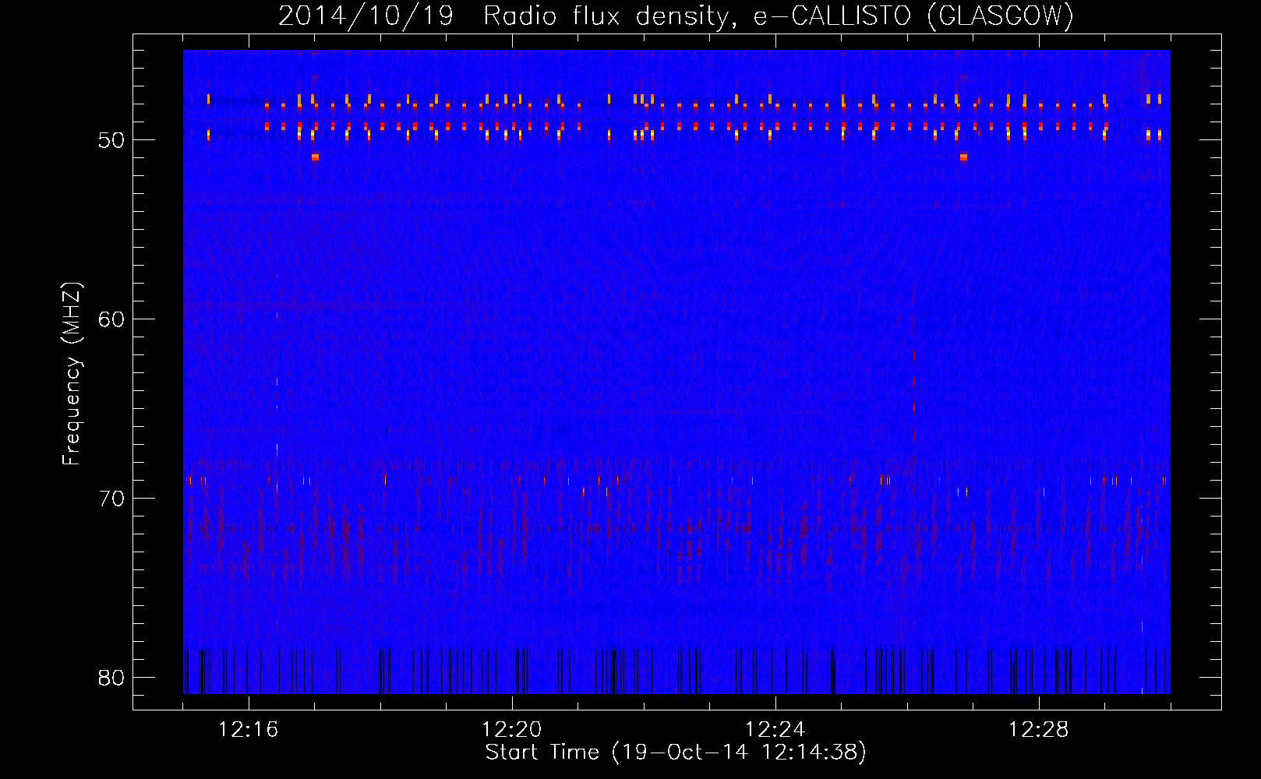The image size is (1261, 779).
Task: Select the Start Time axis caption
Action: pos(676,753)
